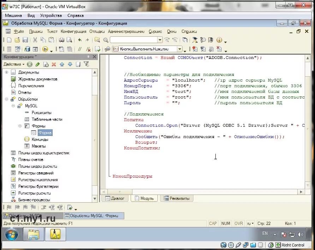Click the EN language indicator in taskbar
Image resolution: width=315 pixels, height=250 pixels.
[265, 233]
